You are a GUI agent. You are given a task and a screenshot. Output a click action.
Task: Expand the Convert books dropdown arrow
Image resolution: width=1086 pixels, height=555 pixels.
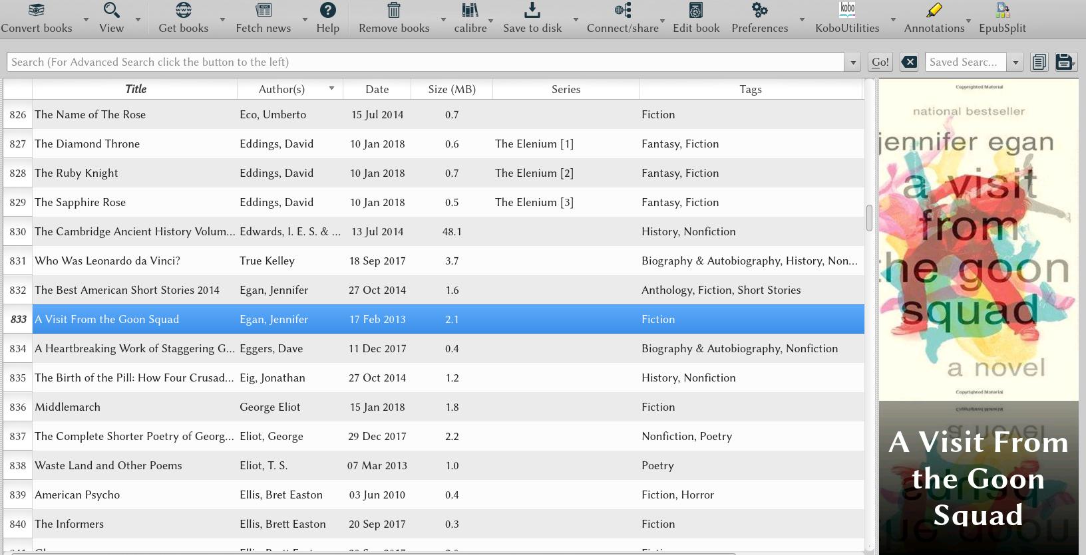point(86,19)
